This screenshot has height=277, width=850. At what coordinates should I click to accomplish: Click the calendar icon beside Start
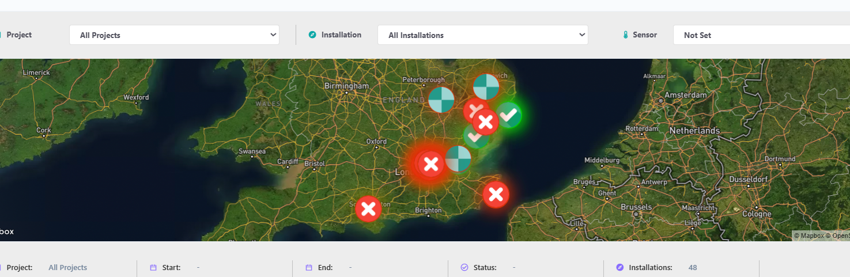point(153,268)
